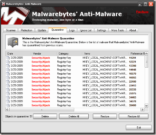Select the row icon for reference 16570
This screenshot has width=156, height=135.
(x=8, y=74)
